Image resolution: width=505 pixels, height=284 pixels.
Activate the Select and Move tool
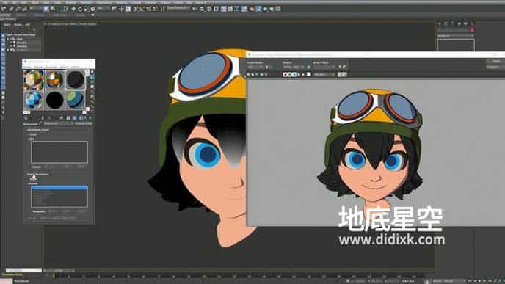(x=73, y=9)
